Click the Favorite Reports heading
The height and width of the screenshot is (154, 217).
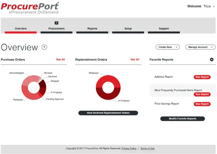[x=161, y=60]
